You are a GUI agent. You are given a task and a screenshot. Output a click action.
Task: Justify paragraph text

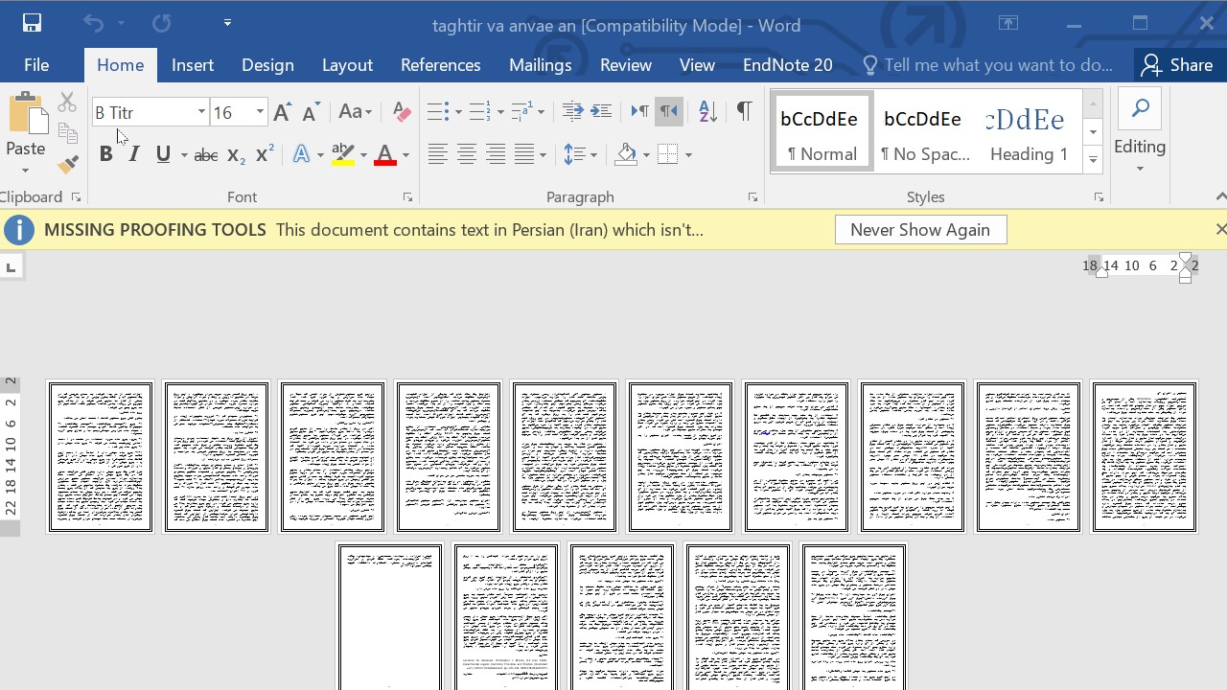(x=524, y=155)
